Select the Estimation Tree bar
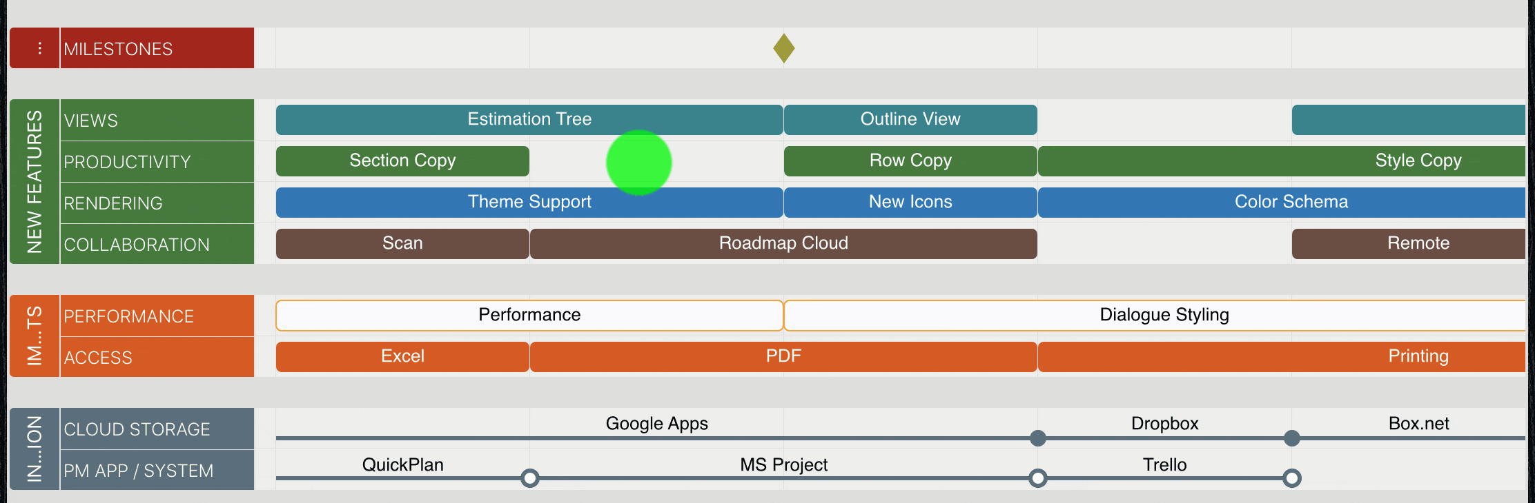The height and width of the screenshot is (503, 1535). click(x=529, y=119)
